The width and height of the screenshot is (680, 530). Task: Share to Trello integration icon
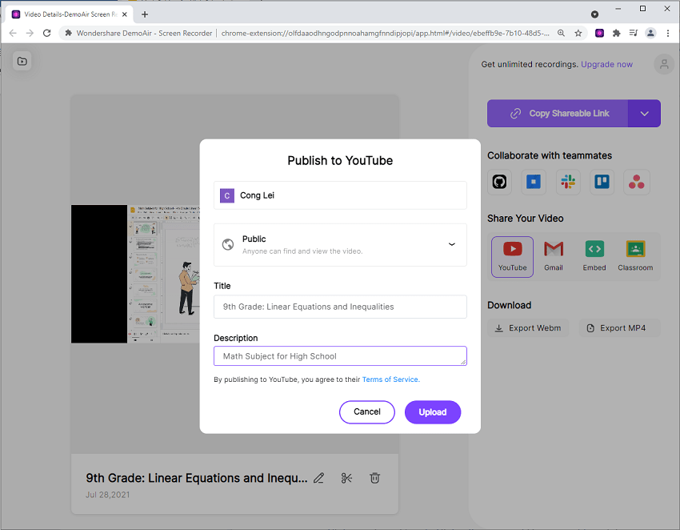coord(602,182)
